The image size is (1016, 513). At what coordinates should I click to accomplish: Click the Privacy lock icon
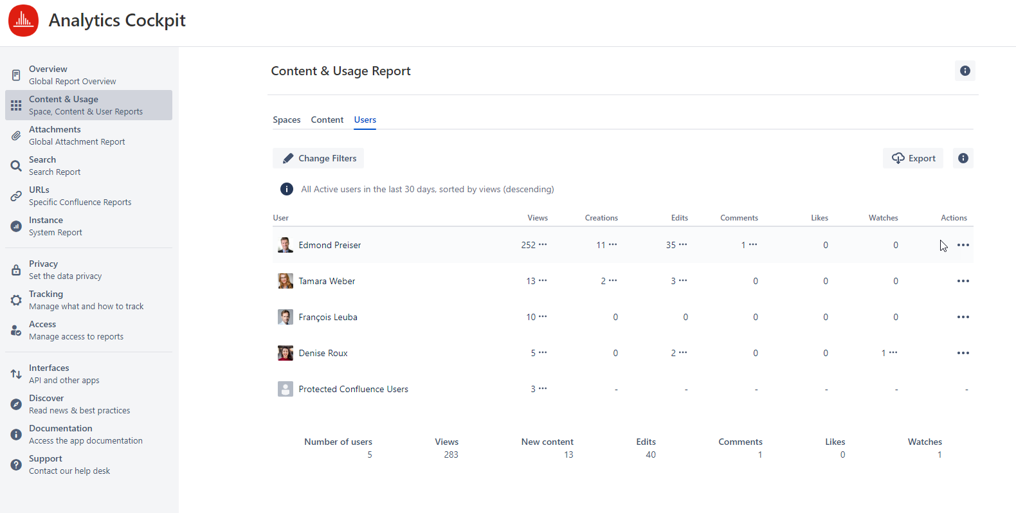click(16, 270)
